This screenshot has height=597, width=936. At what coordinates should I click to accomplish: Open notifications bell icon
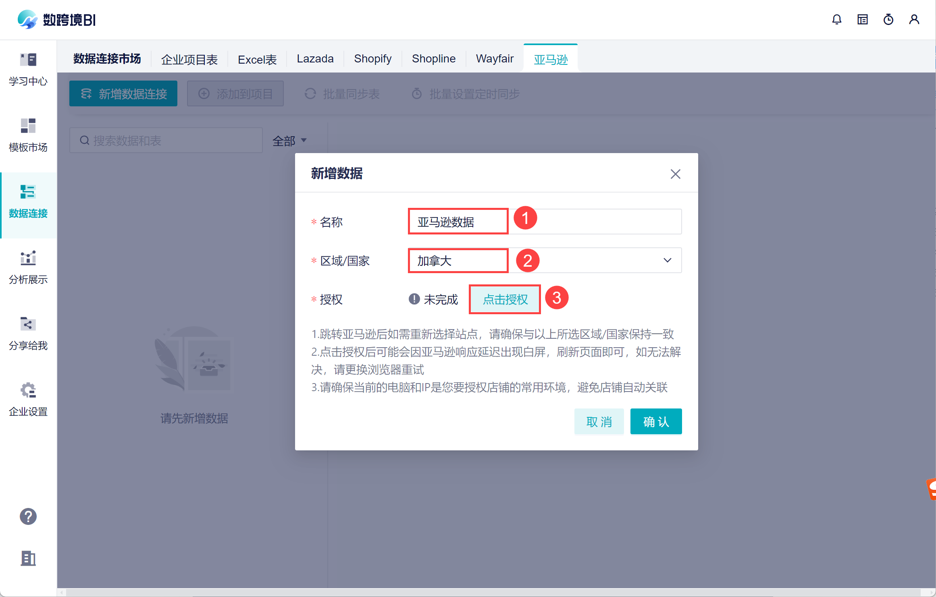836,19
